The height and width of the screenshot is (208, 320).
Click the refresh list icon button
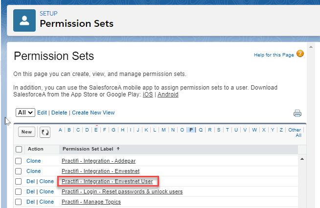pyautogui.click(x=45, y=132)
